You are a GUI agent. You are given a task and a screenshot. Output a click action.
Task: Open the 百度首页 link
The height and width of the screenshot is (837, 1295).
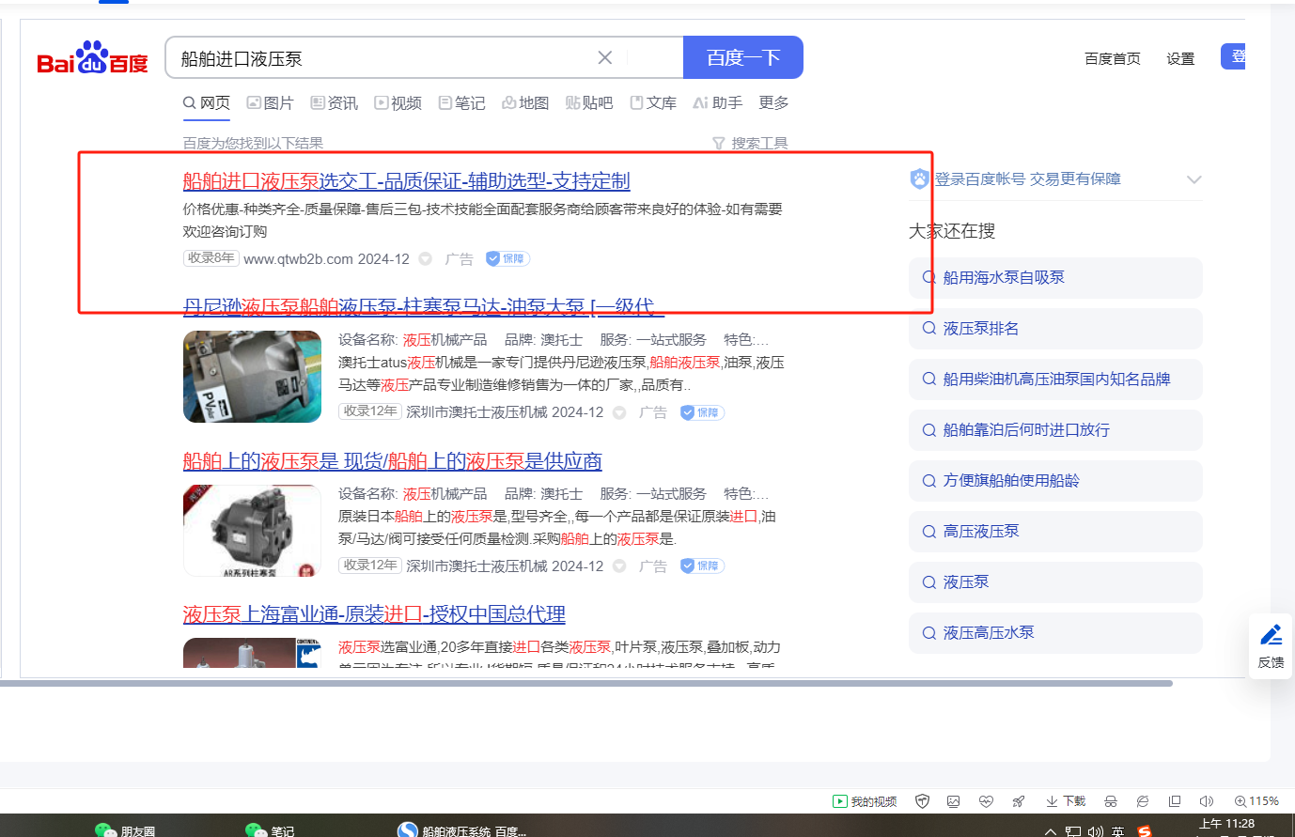point(1113,58)
